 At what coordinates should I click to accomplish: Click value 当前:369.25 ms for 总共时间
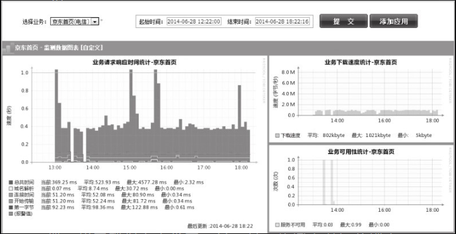coord(59,183)
